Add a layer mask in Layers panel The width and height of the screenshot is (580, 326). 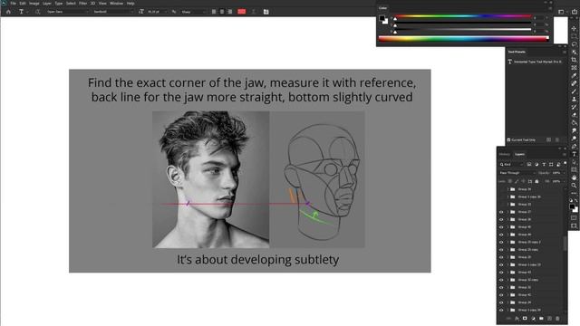[x=525, y=318]
